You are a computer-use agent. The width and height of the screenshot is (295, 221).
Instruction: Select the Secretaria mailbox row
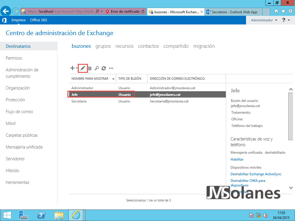(147, 101)
